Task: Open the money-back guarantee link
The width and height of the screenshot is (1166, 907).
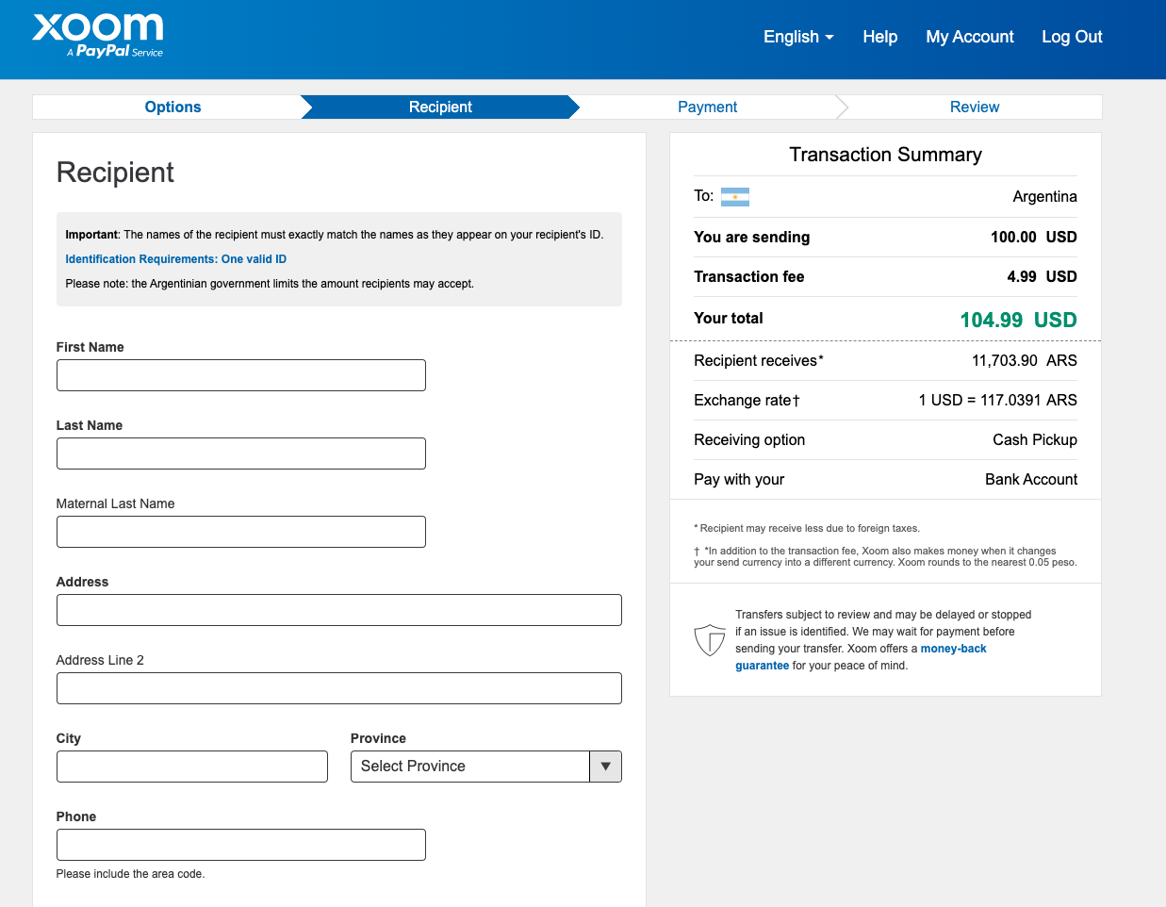Action: tap(953, 649)
